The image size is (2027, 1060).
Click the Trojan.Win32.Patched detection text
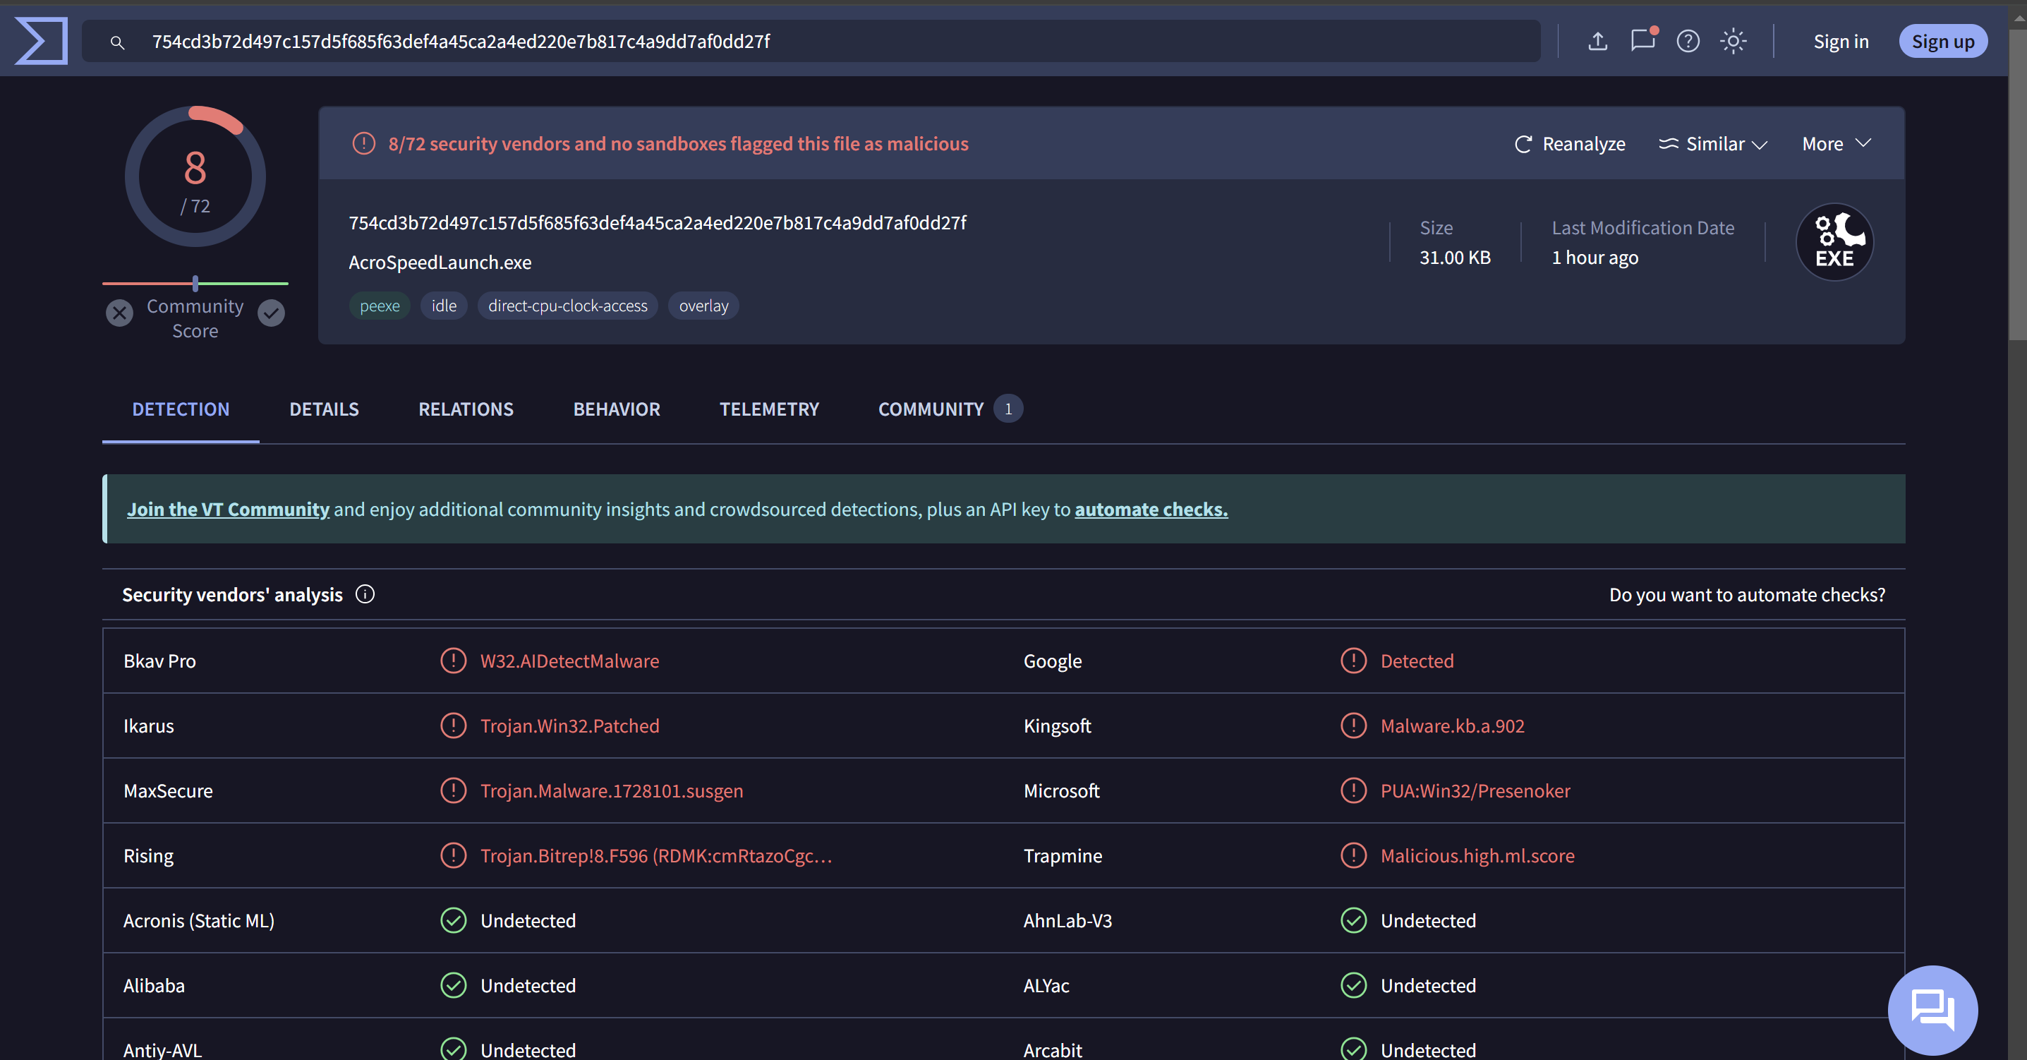(569, 725)
